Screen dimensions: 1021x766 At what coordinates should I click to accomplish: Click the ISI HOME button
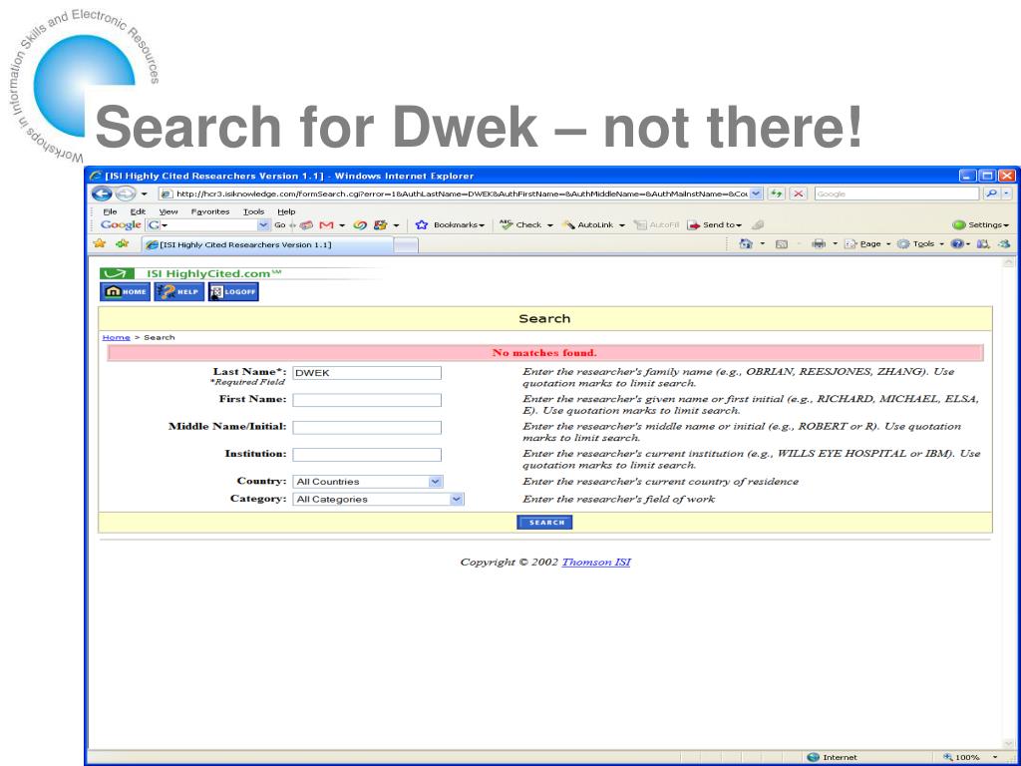tap(125, 292)
